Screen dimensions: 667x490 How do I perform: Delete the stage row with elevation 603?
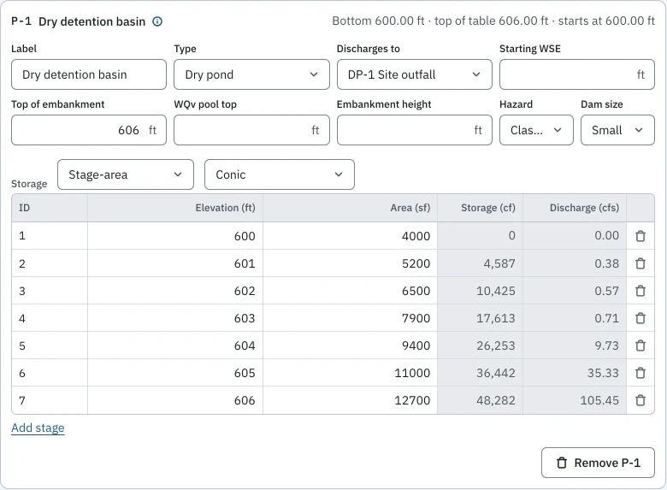click(x=640, y=318)
